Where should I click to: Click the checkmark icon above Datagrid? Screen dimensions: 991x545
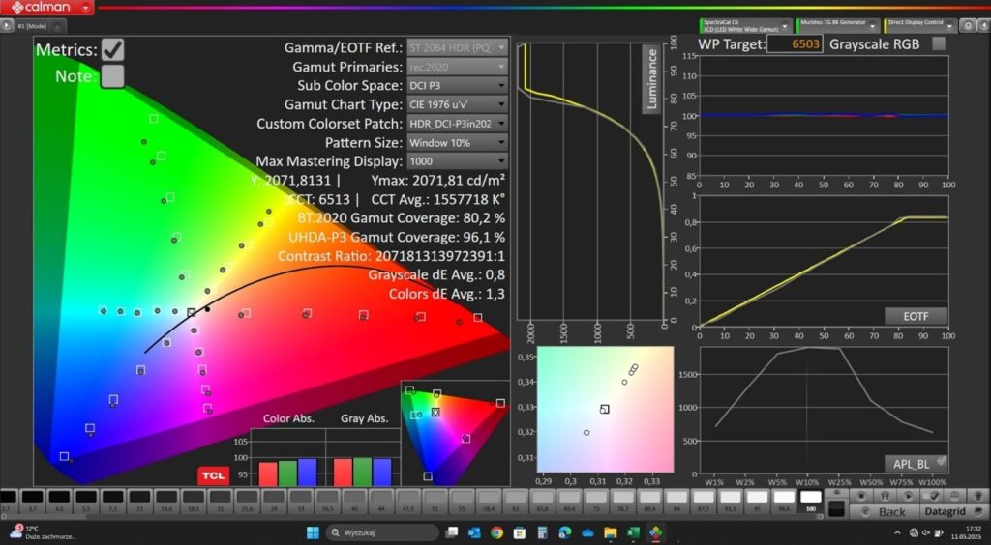(x=932, y=496)
